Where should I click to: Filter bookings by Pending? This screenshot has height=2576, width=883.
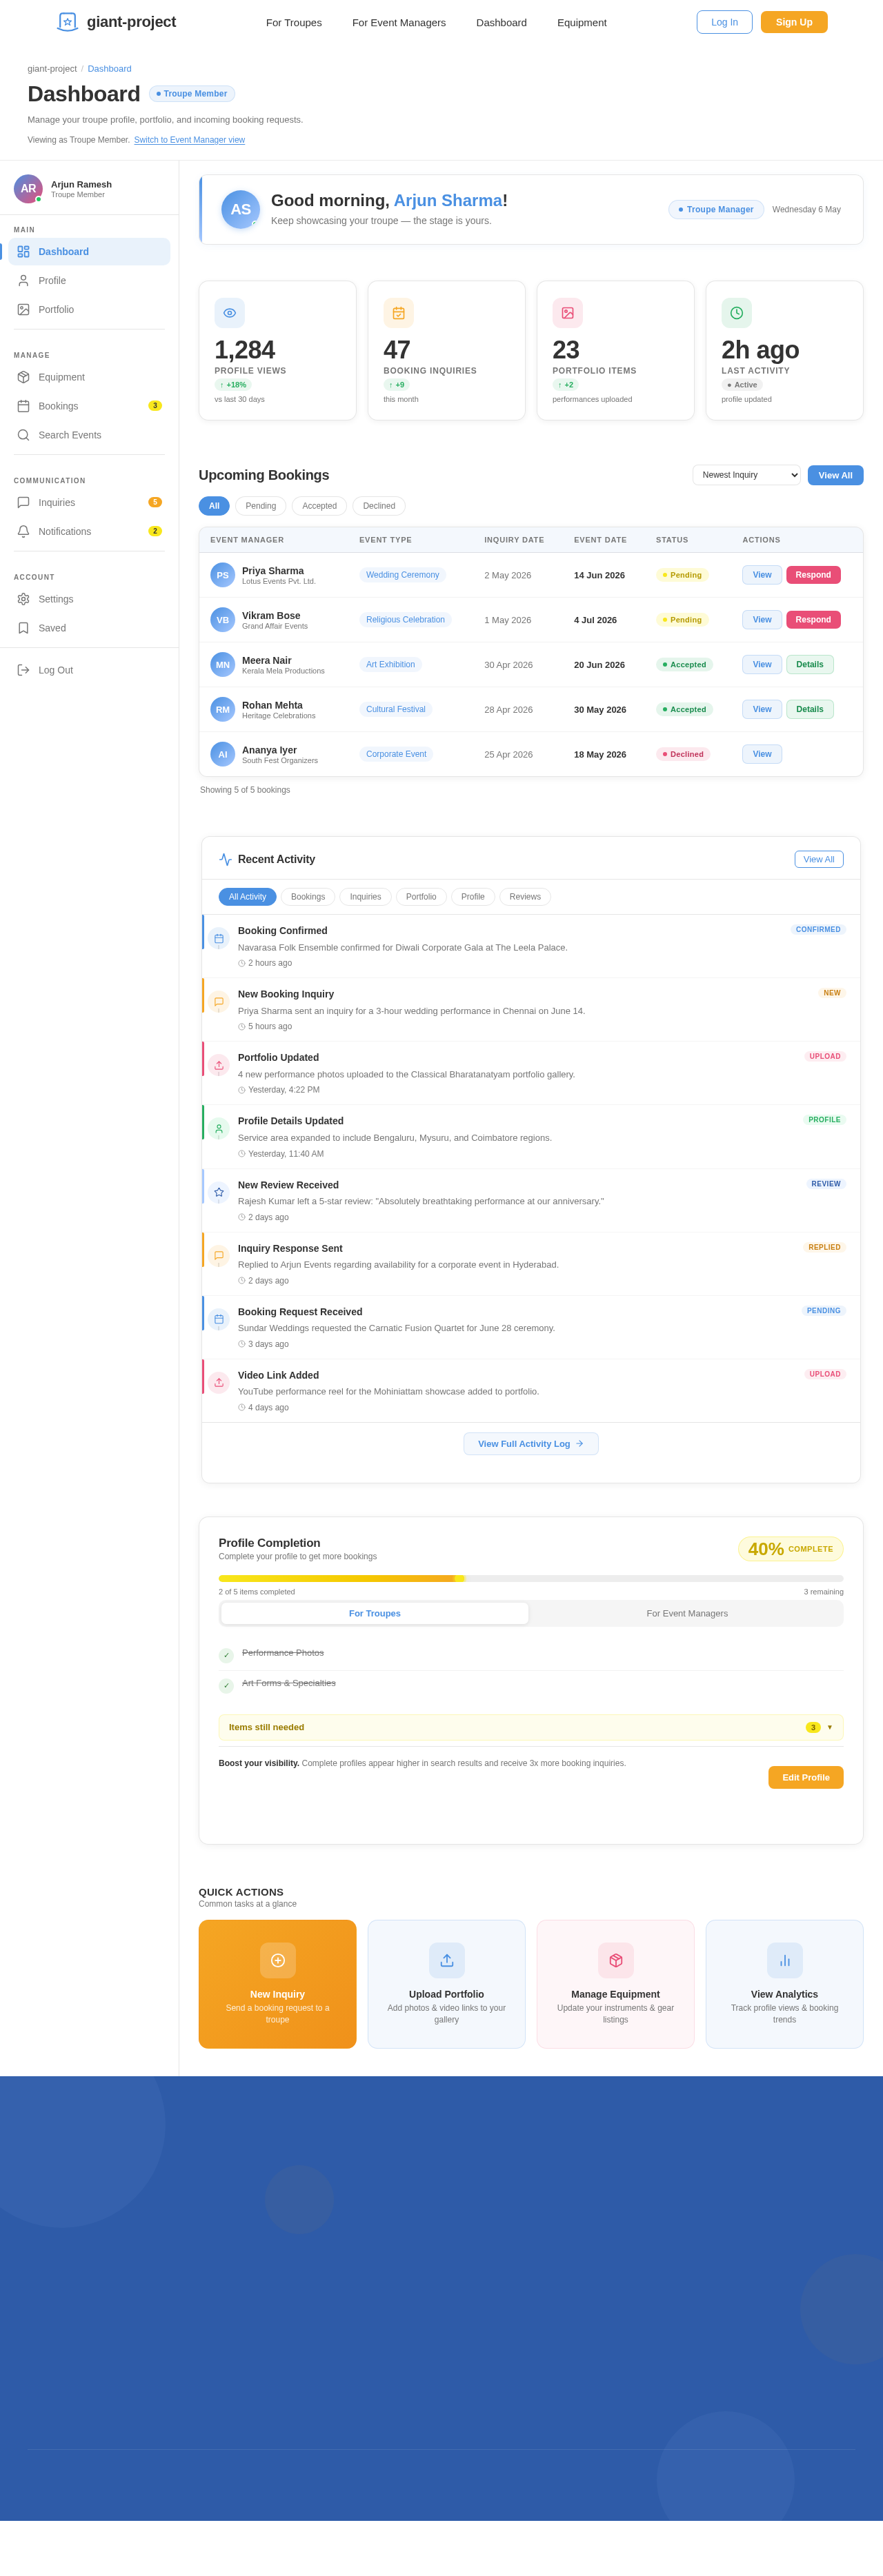pos(260,506)
